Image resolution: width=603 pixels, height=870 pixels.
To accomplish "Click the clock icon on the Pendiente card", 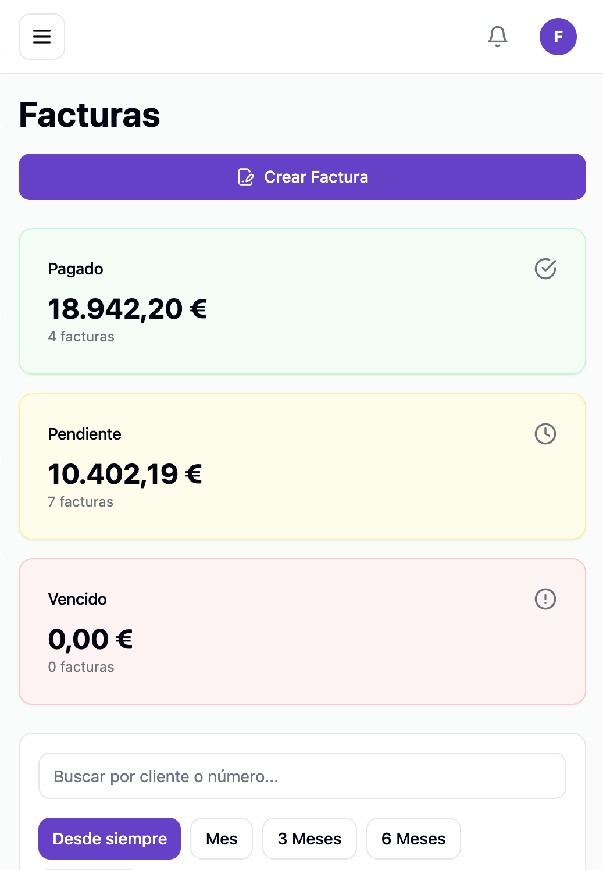I will tap(545, 434).
